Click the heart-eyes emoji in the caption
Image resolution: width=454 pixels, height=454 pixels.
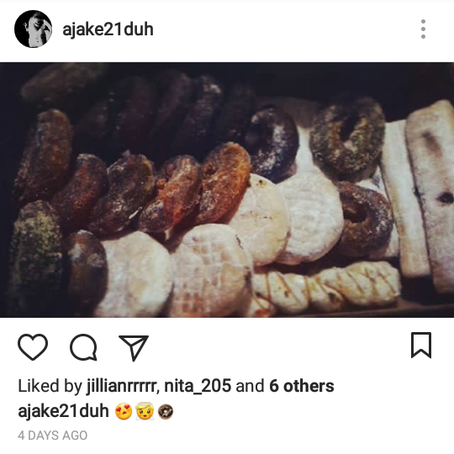click(x=124, y=412)
